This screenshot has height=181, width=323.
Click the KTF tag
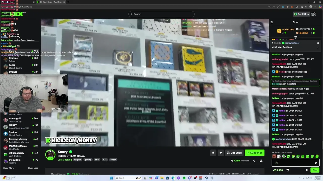tap(105, 160)
